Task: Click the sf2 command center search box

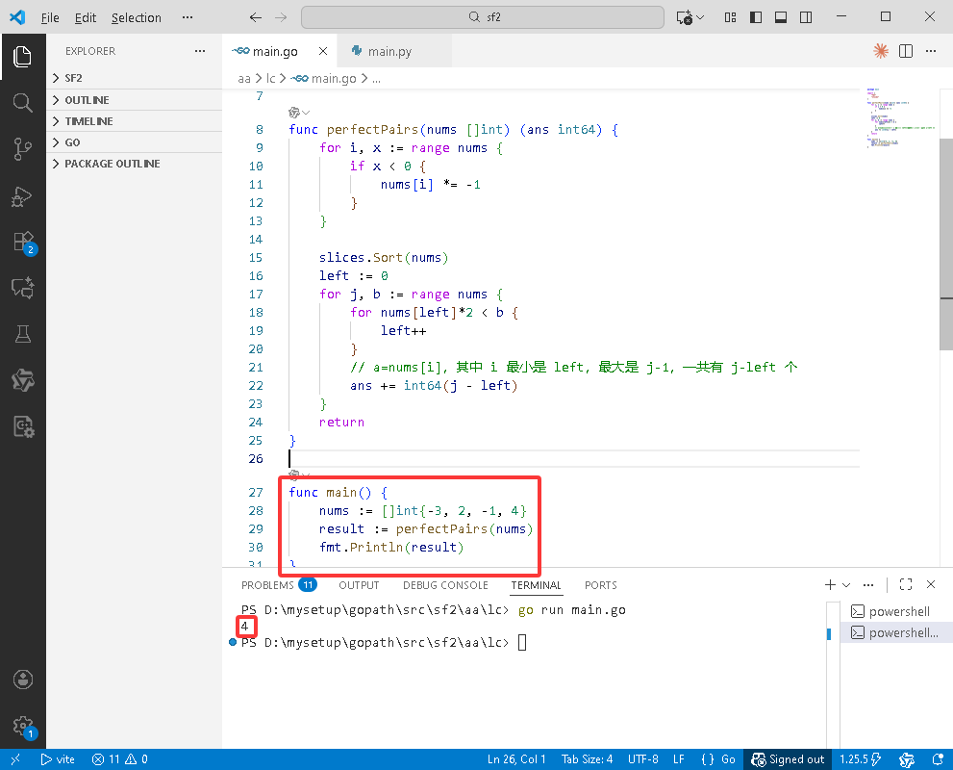Action: [483, 17]
